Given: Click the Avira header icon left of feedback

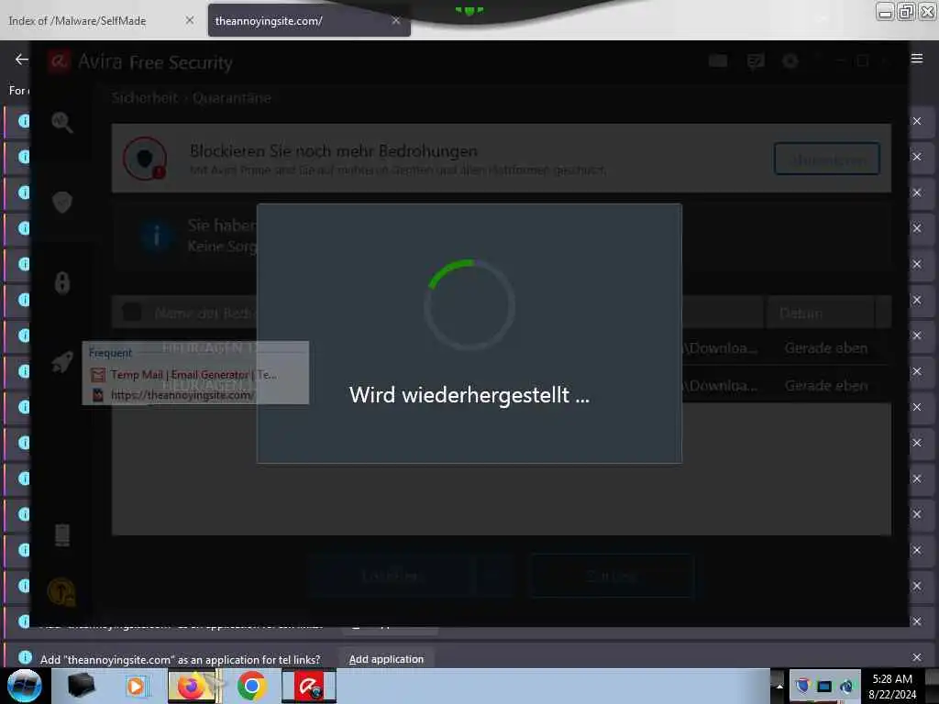Looking at the screenshot, I should point(718,60).
